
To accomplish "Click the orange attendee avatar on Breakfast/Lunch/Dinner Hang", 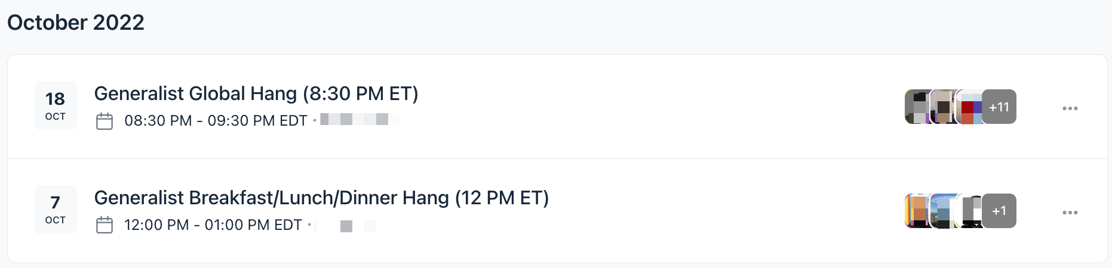I will pyautogui.click(x=917, y=211).
